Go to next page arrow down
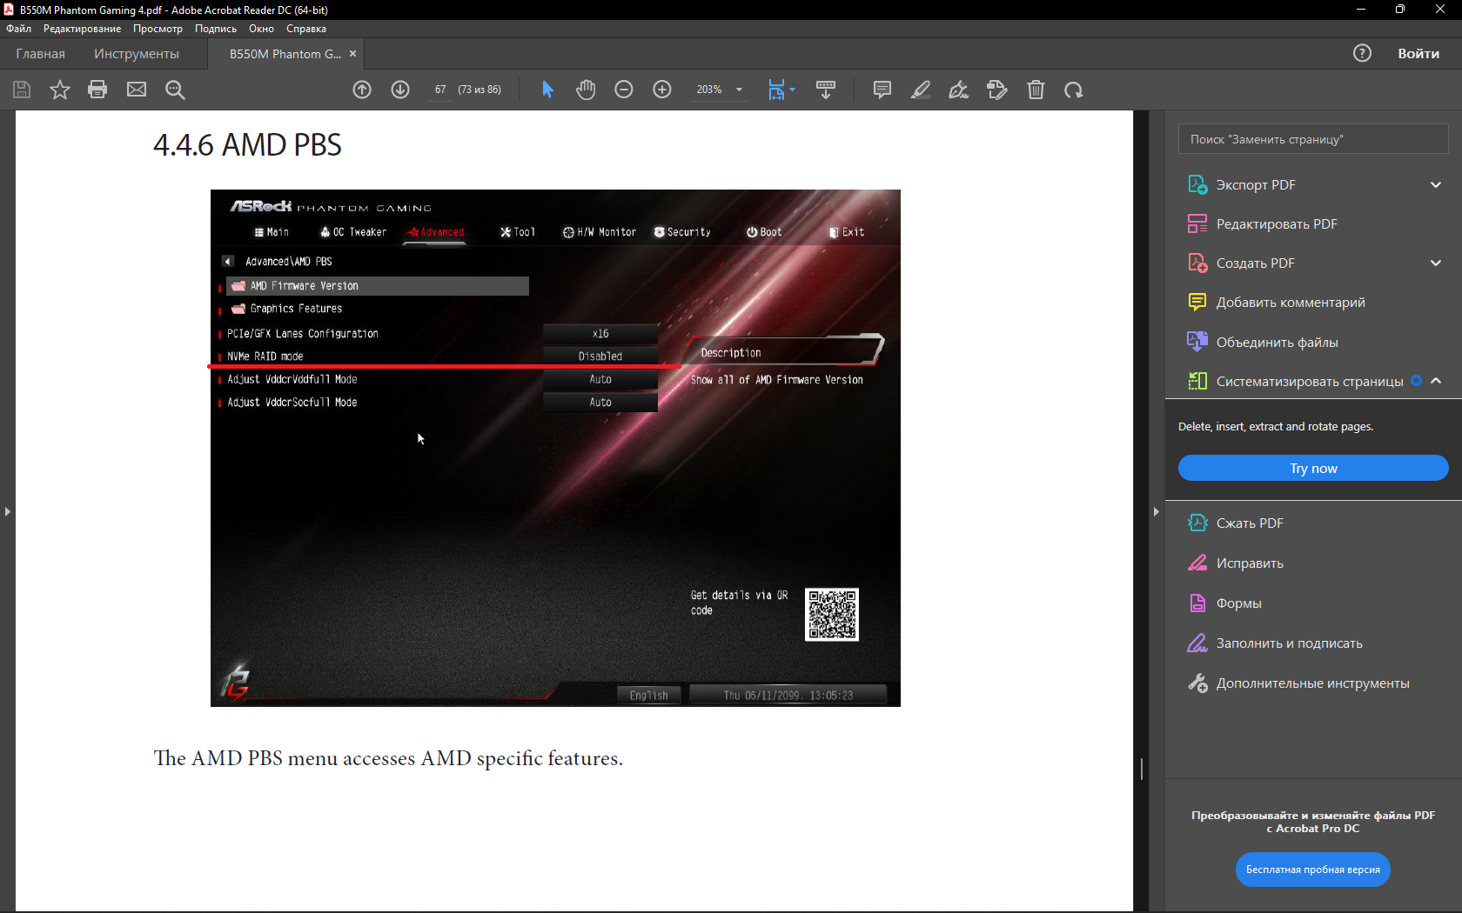The image size is (1462, 913). (x=400, y=90)
